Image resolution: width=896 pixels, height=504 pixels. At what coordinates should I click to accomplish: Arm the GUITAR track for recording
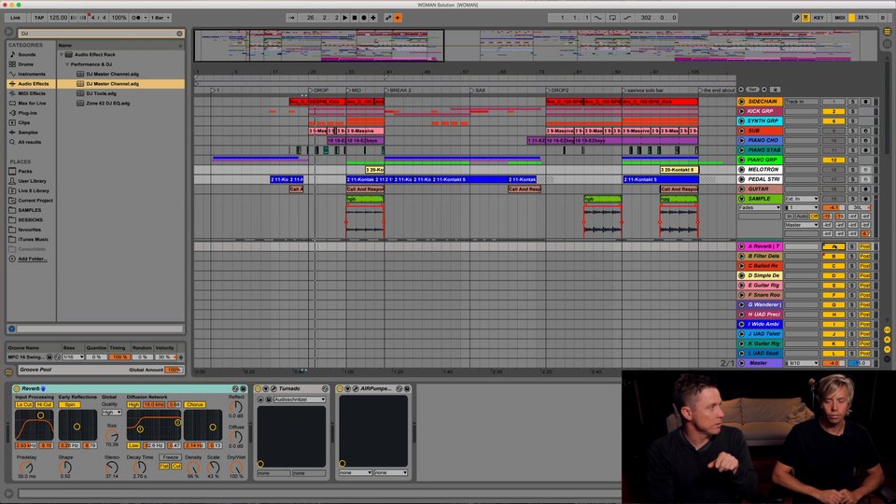pos(865,189)
